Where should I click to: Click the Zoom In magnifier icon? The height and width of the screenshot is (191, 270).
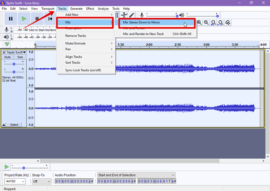coord(199,22)
